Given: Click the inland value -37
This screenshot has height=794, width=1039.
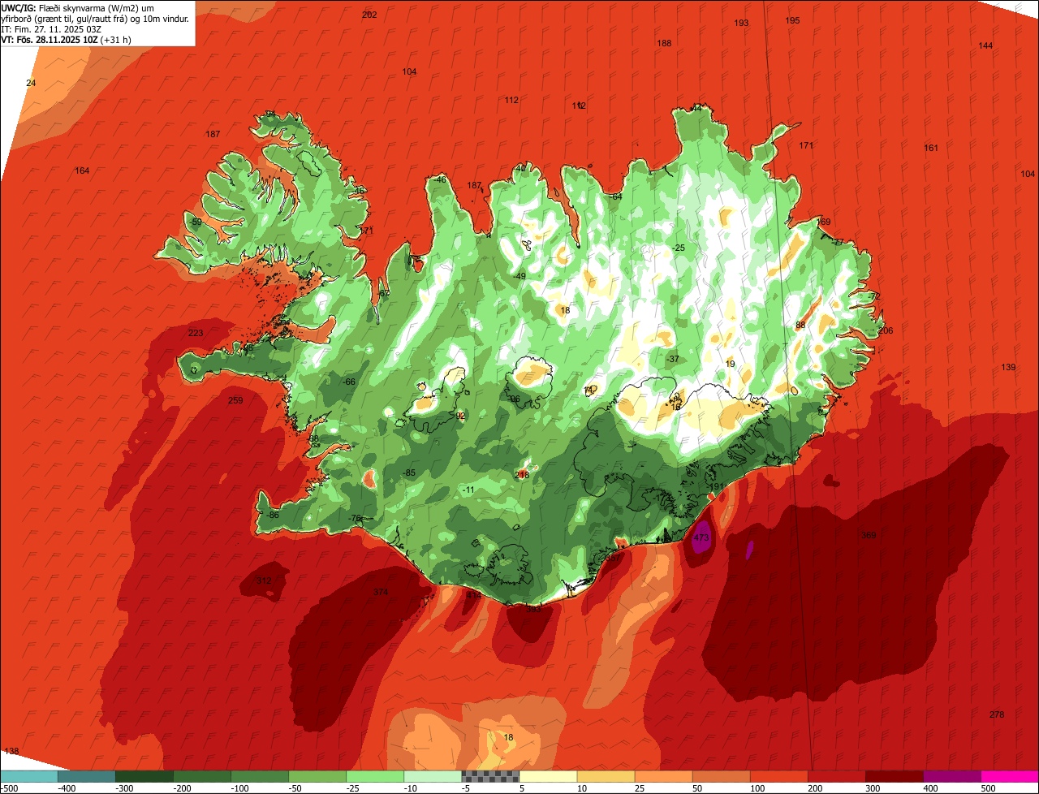Looking at the screenshot, I should [672, 359].
